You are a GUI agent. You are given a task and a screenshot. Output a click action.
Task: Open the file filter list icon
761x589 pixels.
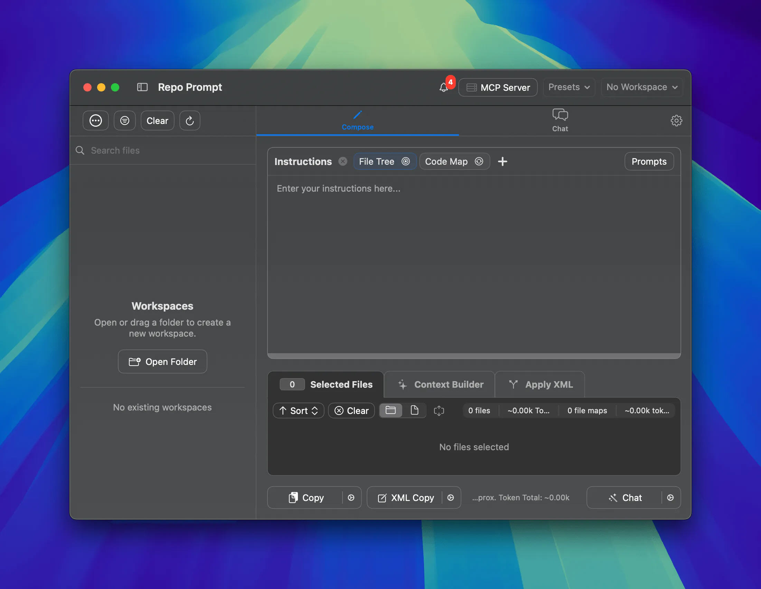125,121
